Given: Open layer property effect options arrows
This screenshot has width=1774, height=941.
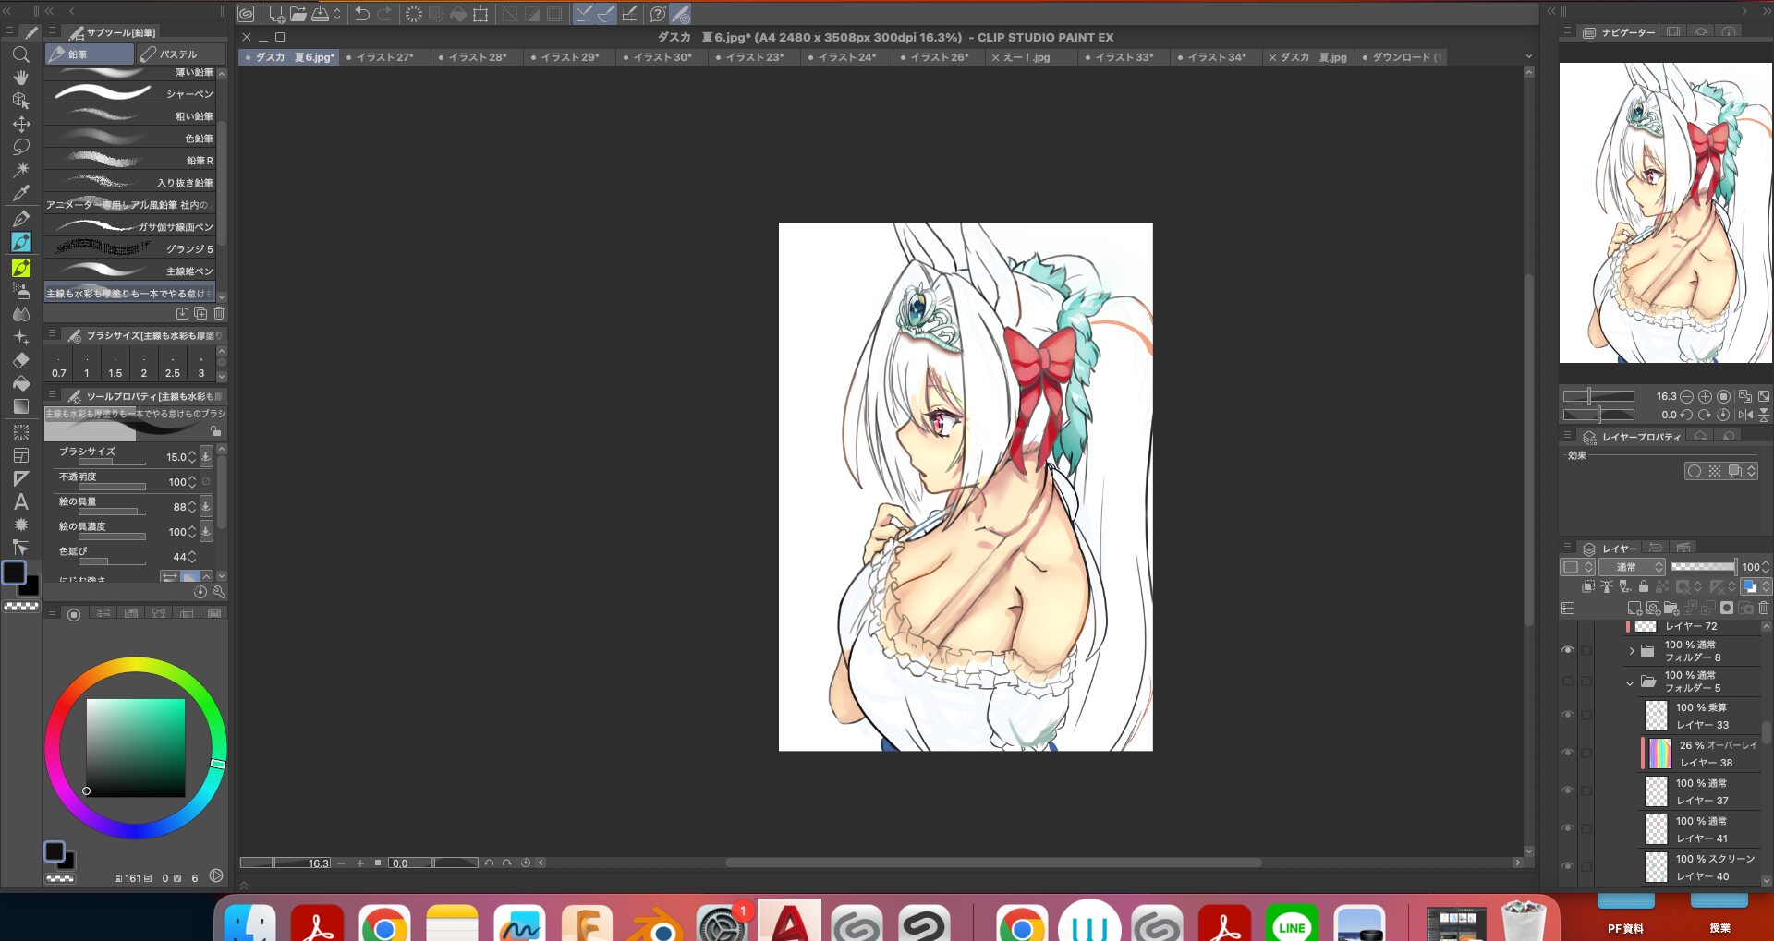Looking at the screenshot, I should (1752, 471).
